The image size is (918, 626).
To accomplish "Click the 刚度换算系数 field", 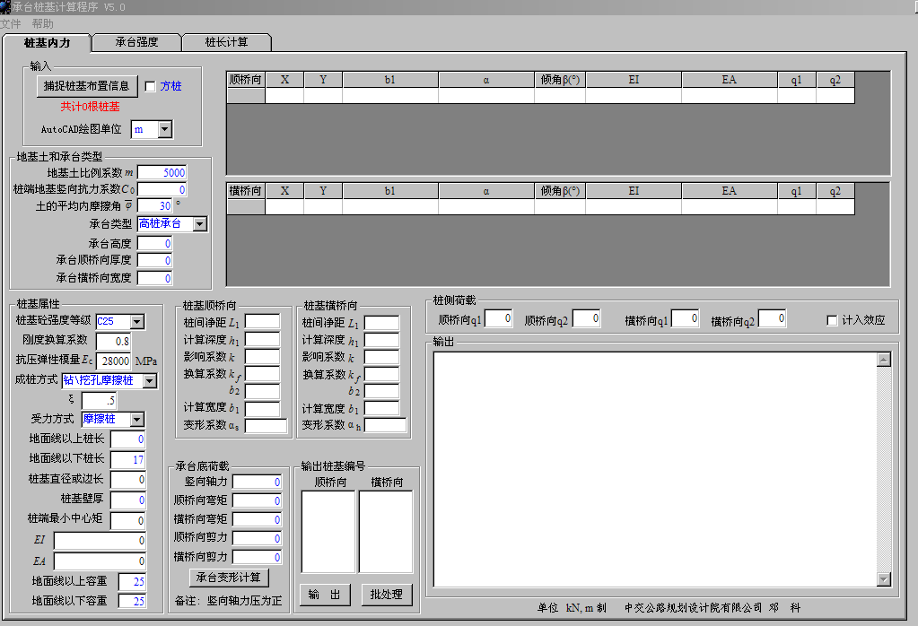I will [x=114, y=341].
